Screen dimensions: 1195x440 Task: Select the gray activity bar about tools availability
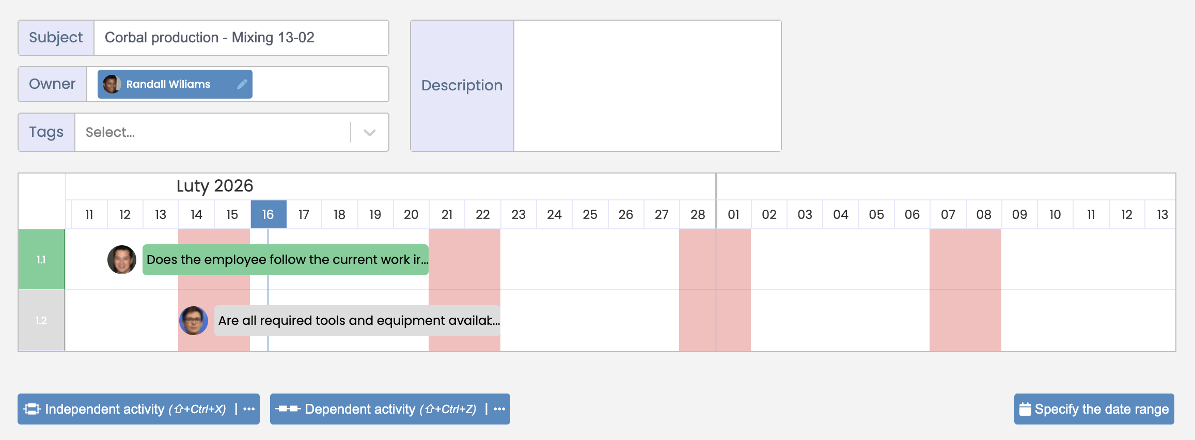point(358,320)
